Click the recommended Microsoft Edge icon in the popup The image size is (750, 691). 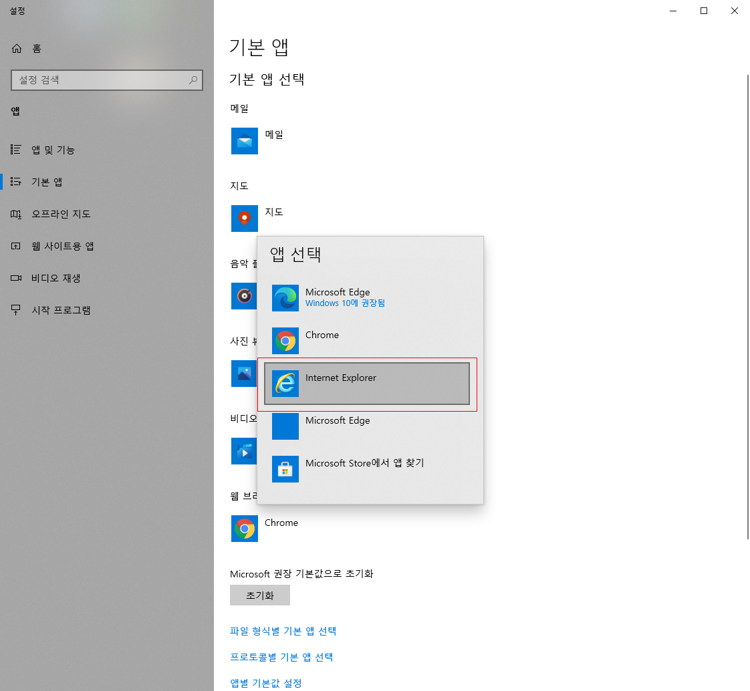pyautogui.click(x=285, y=298)
